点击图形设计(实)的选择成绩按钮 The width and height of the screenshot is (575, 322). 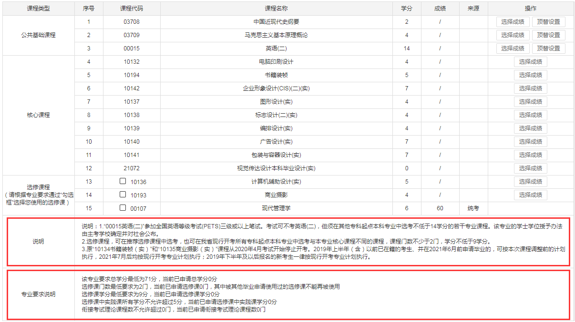click(530, 101)
